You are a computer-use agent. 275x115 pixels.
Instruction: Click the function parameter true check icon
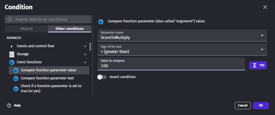pyautogui.click(x=16, y=88)
